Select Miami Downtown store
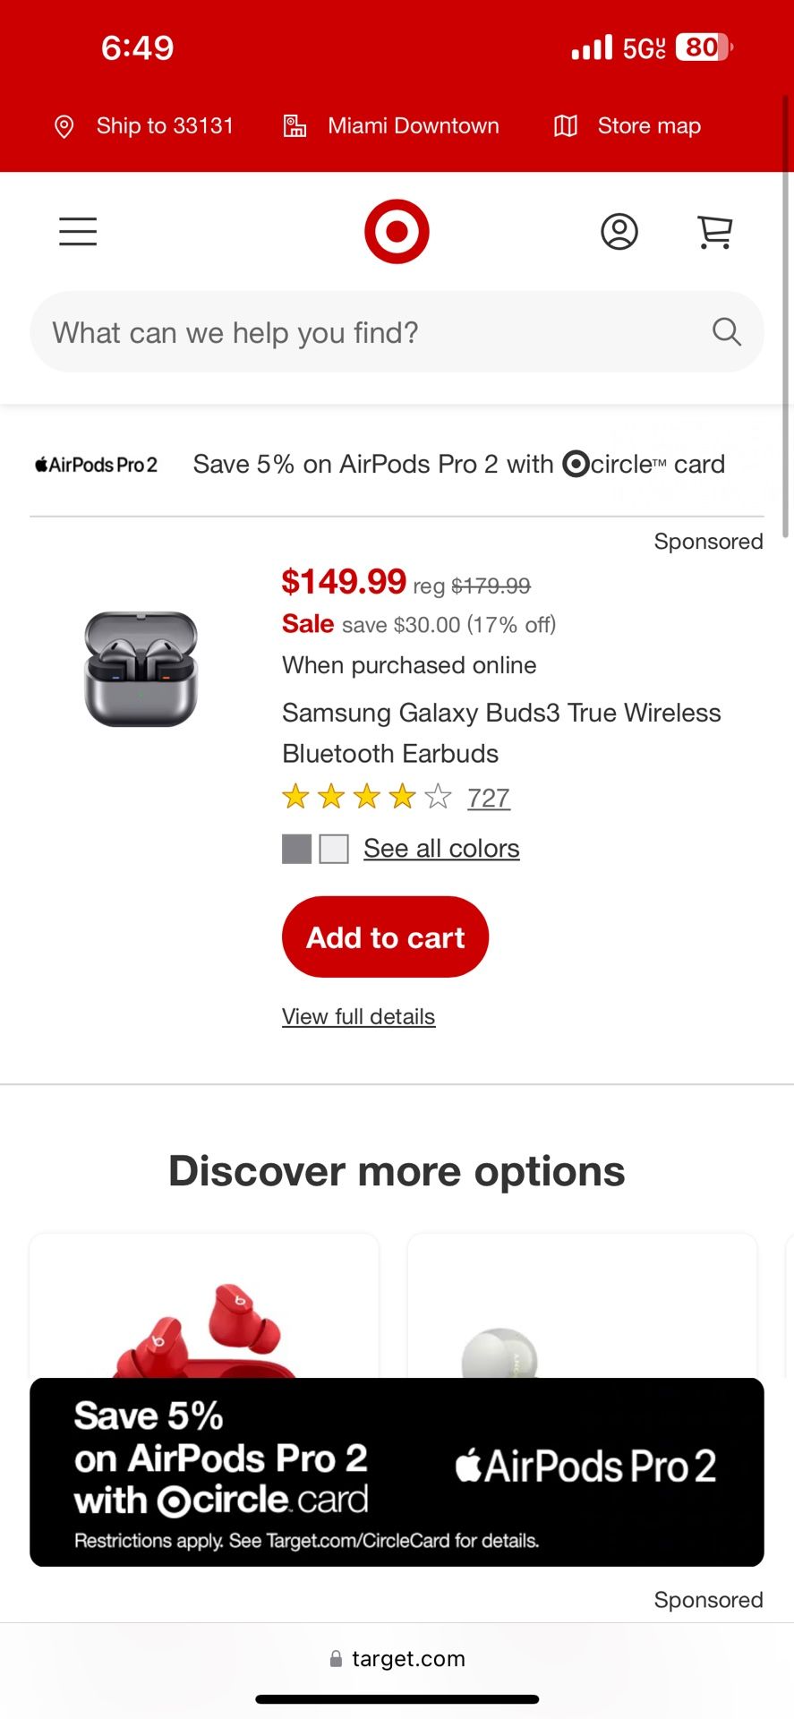794x1719 pixels. [413, 126]
